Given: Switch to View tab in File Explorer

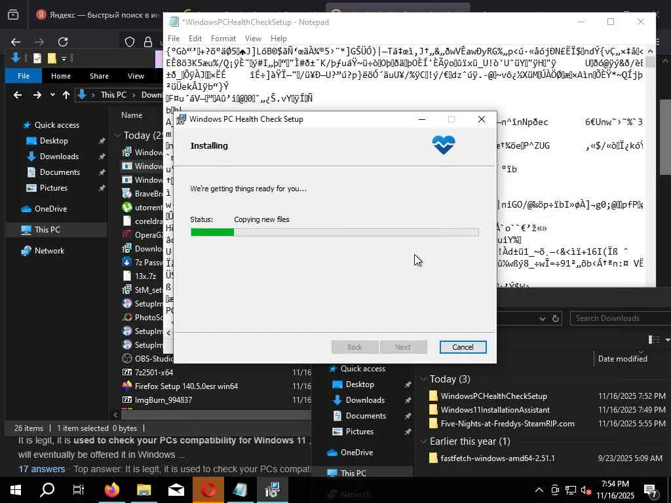Looking at the screenshot, I should (136, 76).
